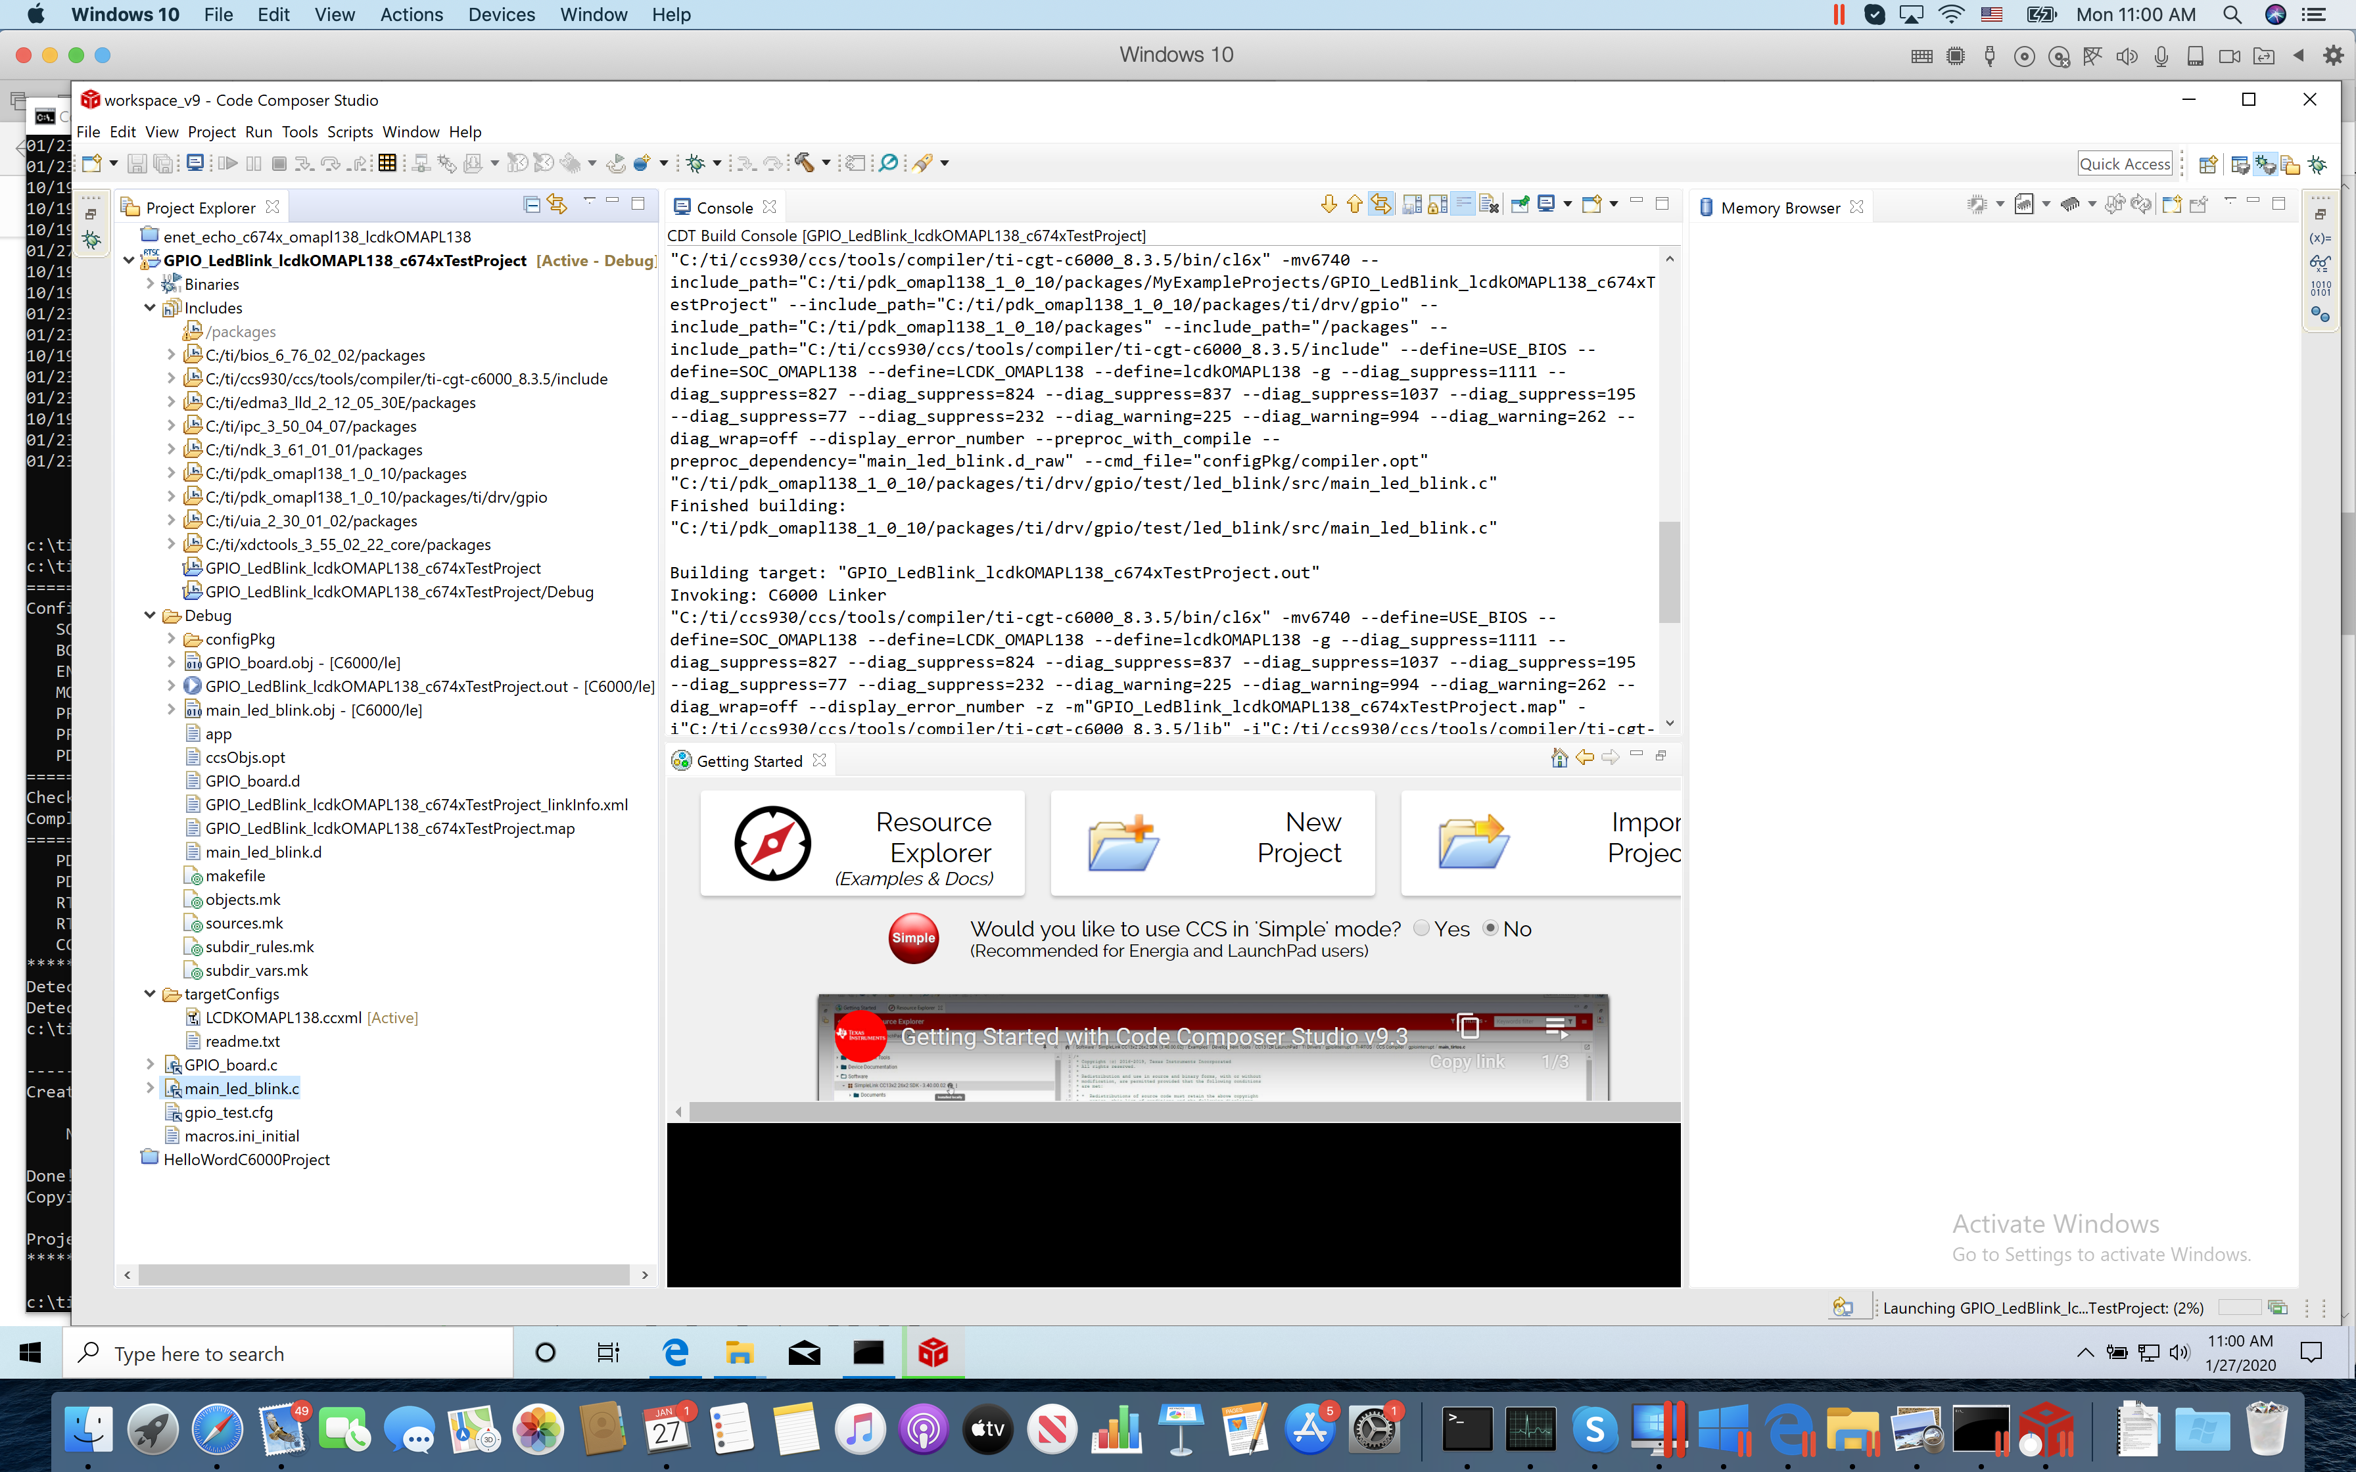Click Collapse All in Project Explorer
Screen dimensions: 2356x1472
coord(532,206)
